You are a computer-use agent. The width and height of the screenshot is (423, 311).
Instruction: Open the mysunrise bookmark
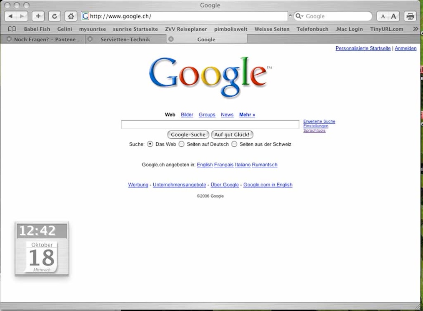point(92,29)
